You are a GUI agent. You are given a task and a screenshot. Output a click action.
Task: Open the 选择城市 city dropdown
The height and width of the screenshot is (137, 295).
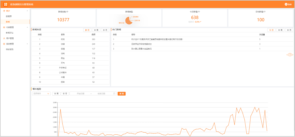pyautogui.click(x=41, y=94)
